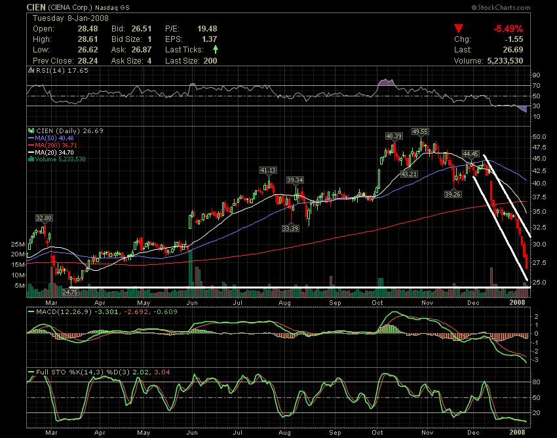Image resolution: width=557 pixels, height=438 pixels.
Task: Click the red down-triangle change indicator
Action: pos(459,29)
